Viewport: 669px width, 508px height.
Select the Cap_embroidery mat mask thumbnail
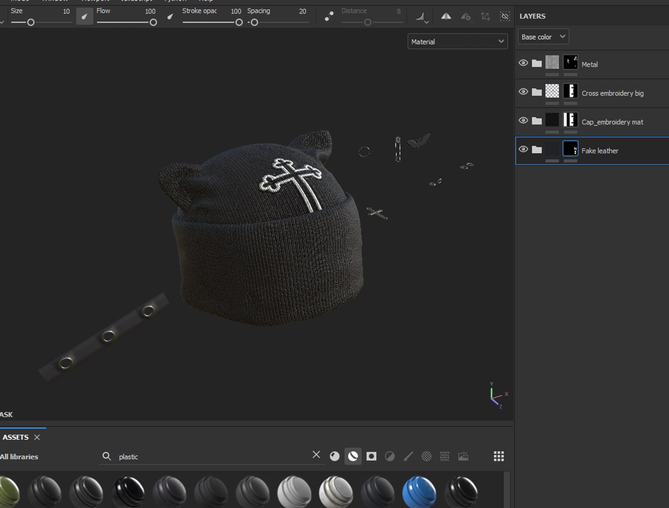point(571,119)
